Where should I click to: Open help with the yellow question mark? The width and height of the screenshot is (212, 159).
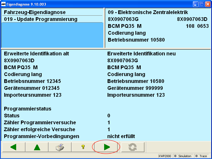coord(83,147)
